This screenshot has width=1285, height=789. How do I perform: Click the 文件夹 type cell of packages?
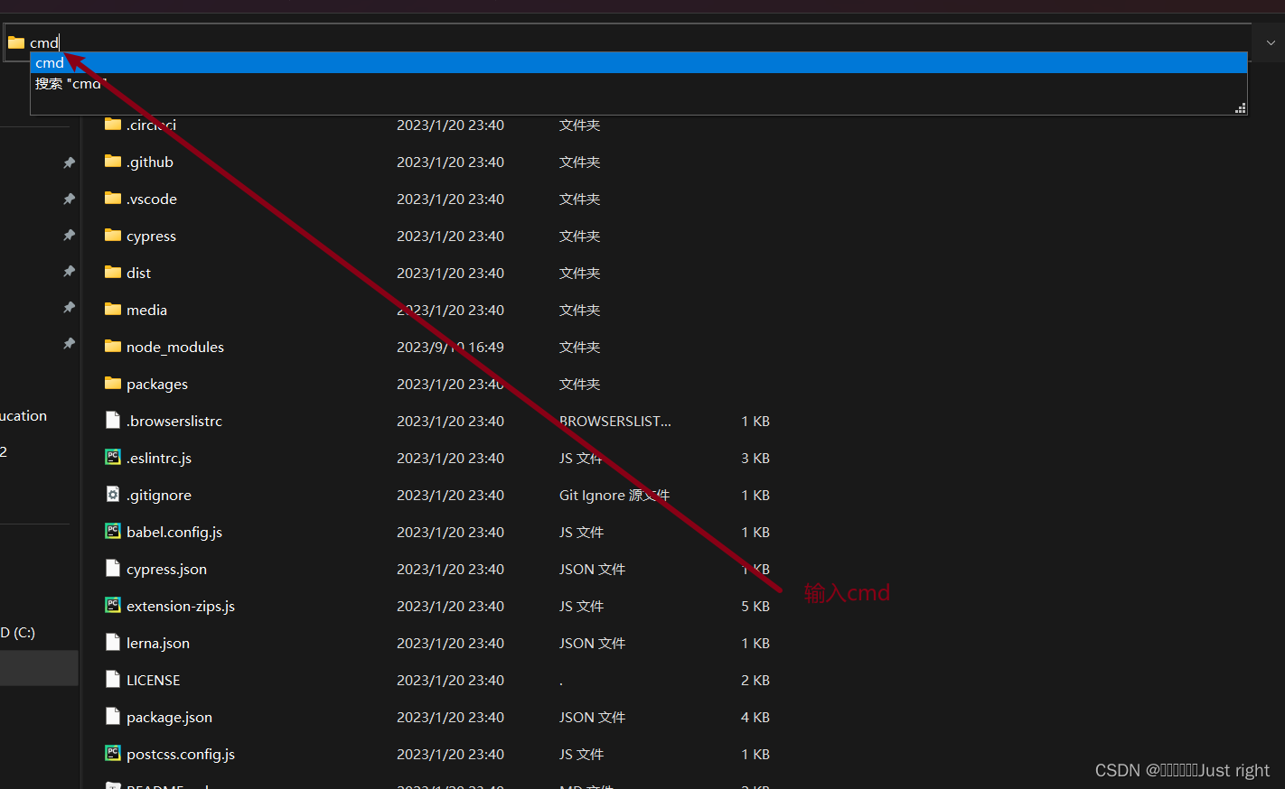click(x=579, y=384)
